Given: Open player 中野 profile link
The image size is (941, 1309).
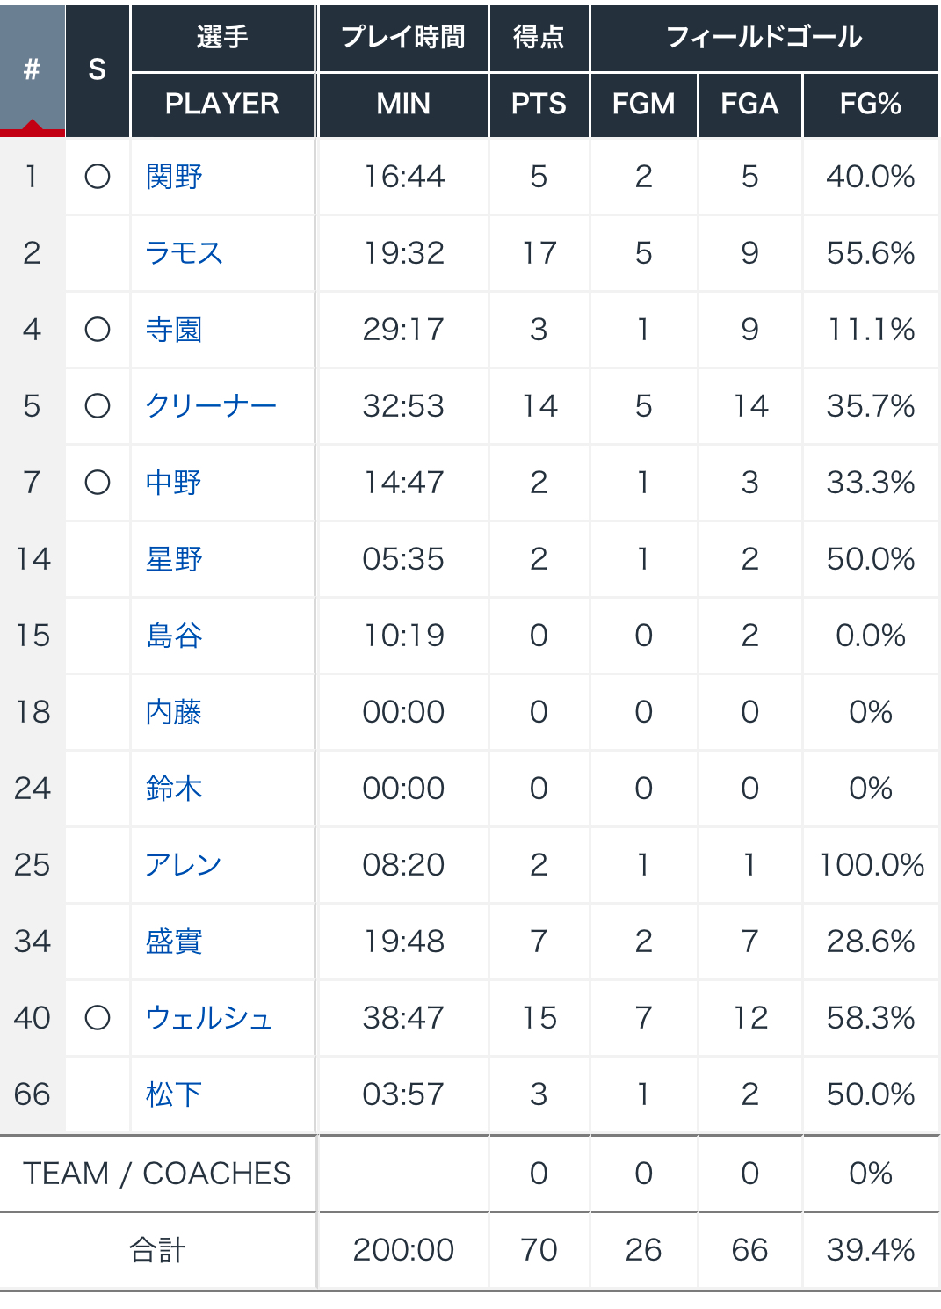Looking at the screenshot, I should [174, 483].
